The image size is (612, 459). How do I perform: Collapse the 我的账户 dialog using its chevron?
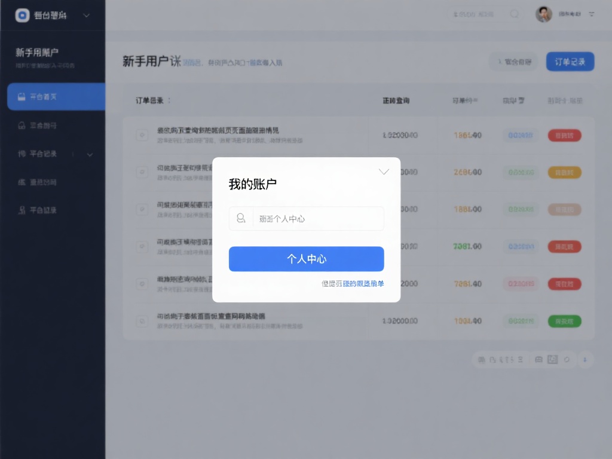383,172
